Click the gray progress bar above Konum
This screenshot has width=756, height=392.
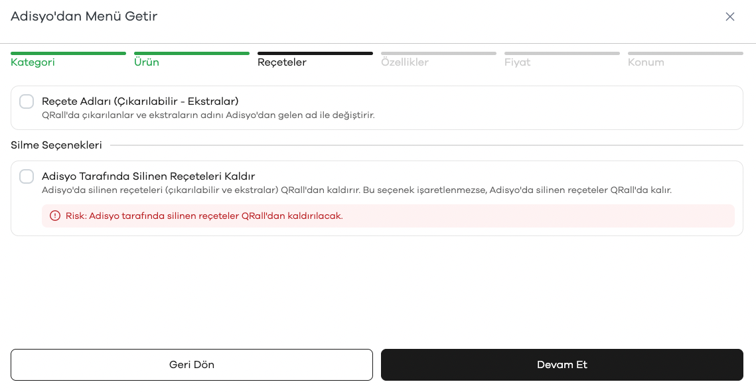[x=686, y=54]
